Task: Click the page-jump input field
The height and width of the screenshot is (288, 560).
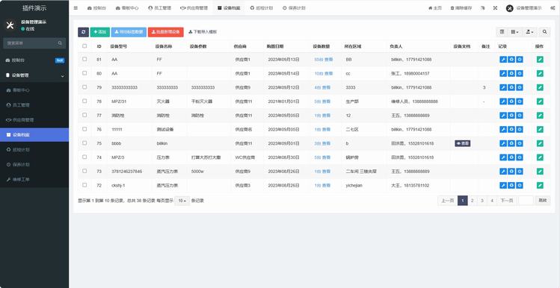Action: click(x=526, y=201)
